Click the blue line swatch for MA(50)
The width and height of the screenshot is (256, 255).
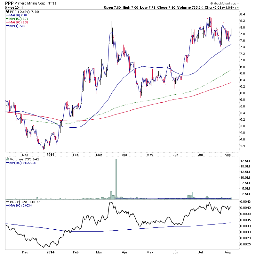(x=7, y=15)
